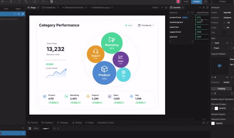Viewport: 234px width, 138px height.
Task: Click the split panel icon beside CardVM grid icon
Action: click(x=207, y=8)
